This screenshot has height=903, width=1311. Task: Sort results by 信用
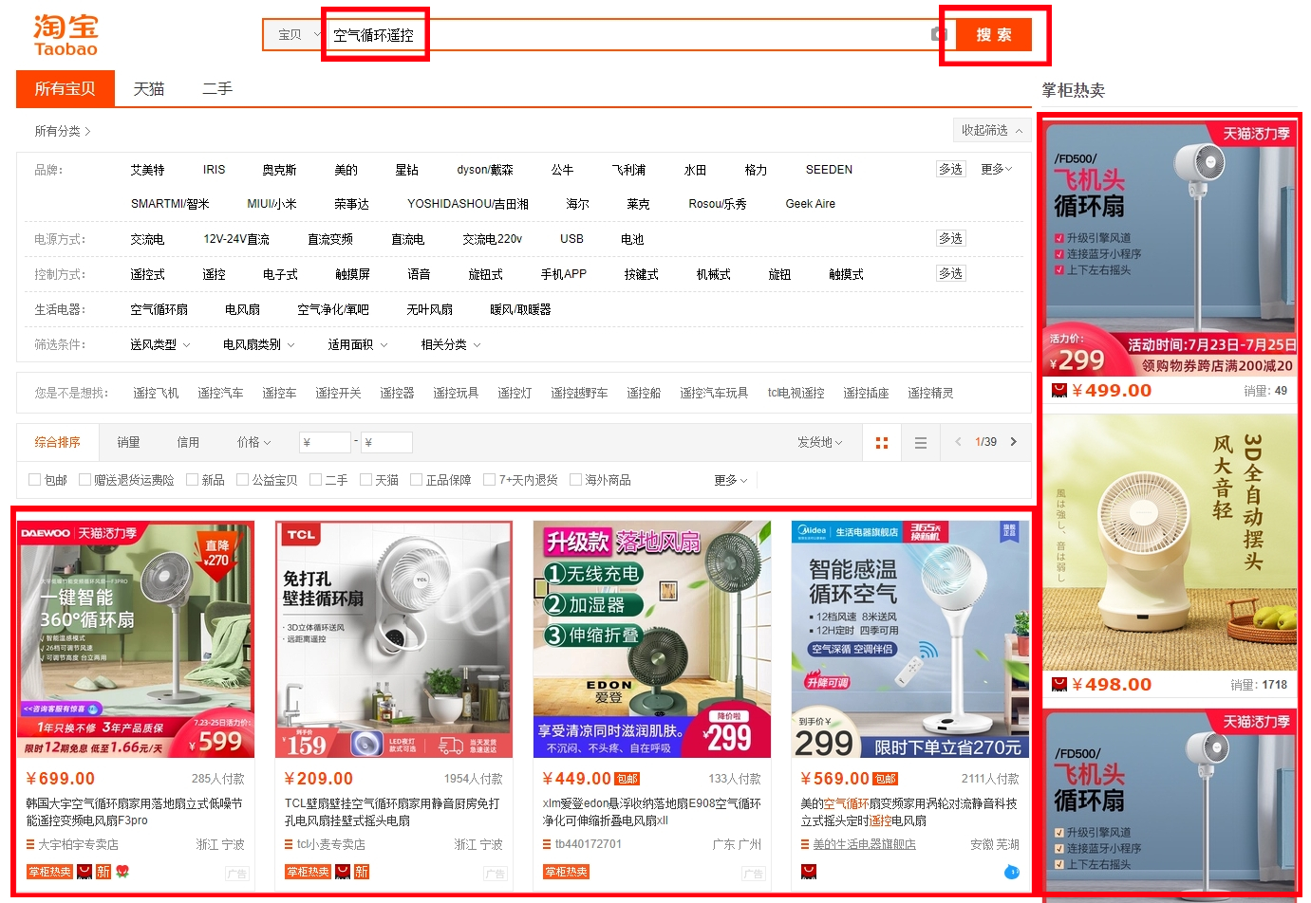188,442
